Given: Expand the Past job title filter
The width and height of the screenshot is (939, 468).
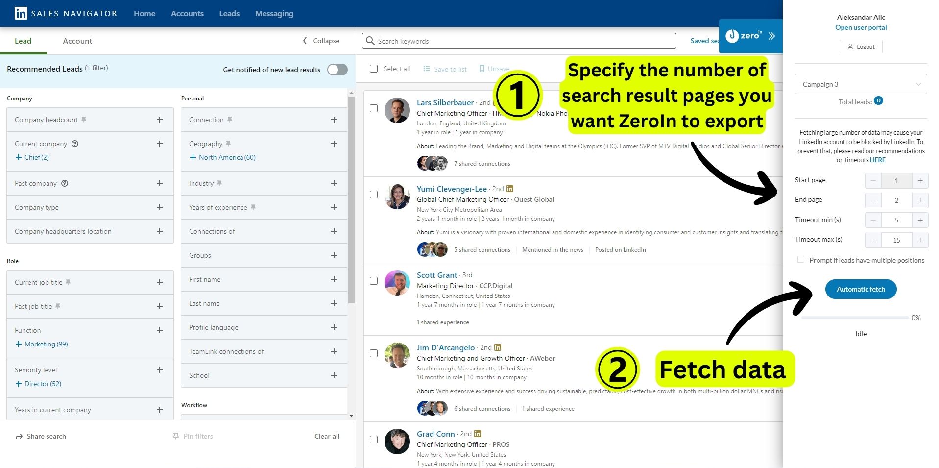Looking at the screenshot, I should 160,306.
